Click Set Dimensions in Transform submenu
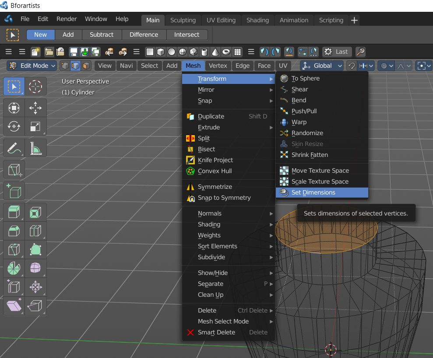Image resolution: width=433 pixels, height=358 pixels. pos(313,192)
